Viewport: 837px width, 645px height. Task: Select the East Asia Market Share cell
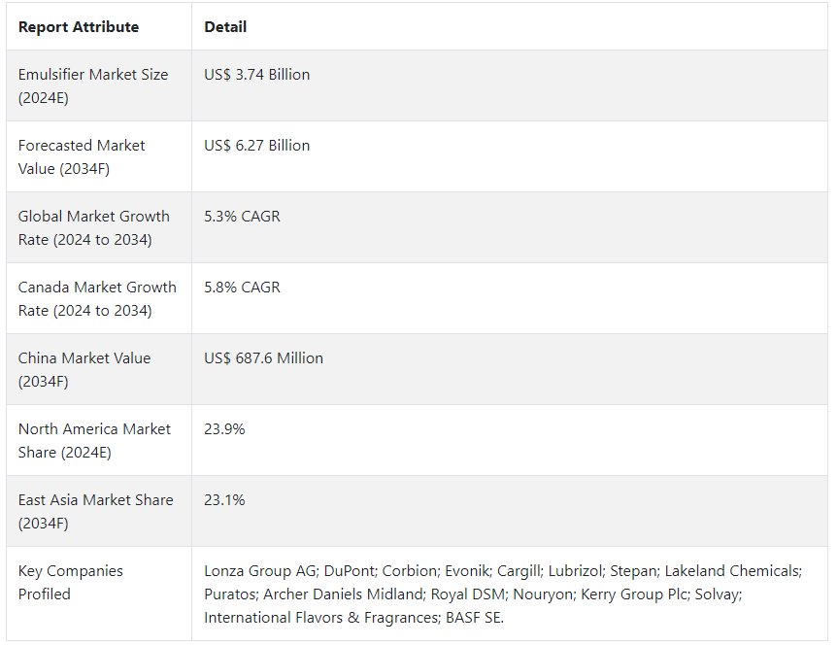pos(99,512)
